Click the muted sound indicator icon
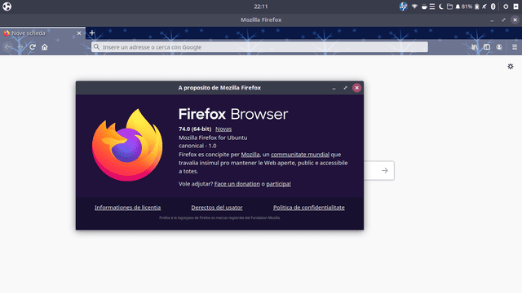Image resolution: width=522 pixels, height=293 pixels. [484, 7]
